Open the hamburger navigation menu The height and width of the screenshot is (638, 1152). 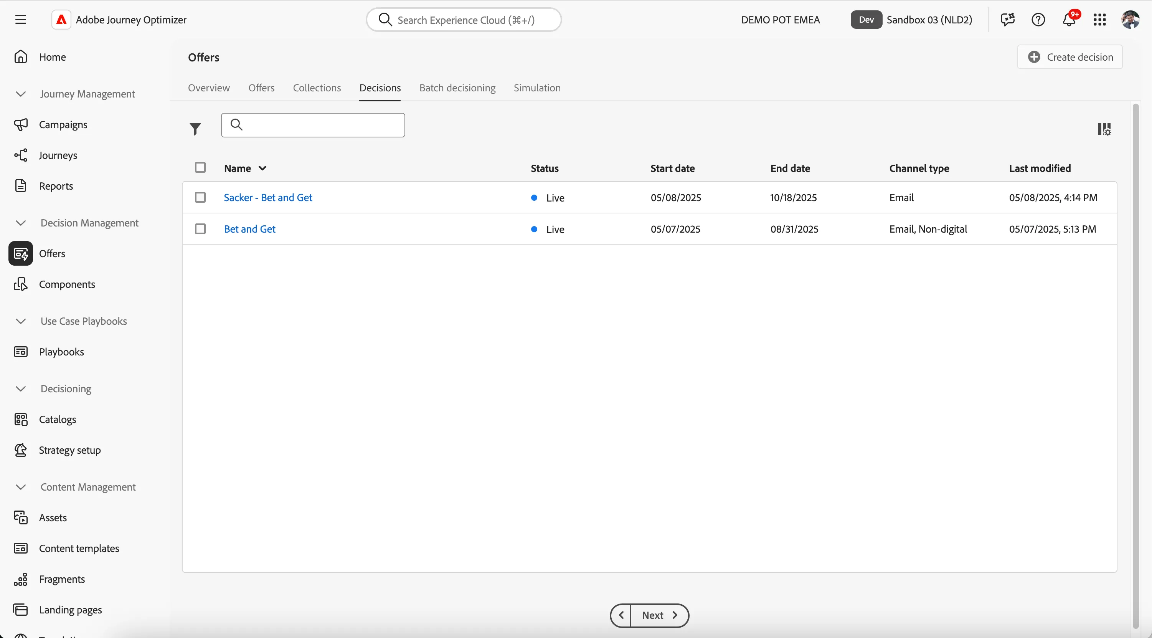click(21, 20)
